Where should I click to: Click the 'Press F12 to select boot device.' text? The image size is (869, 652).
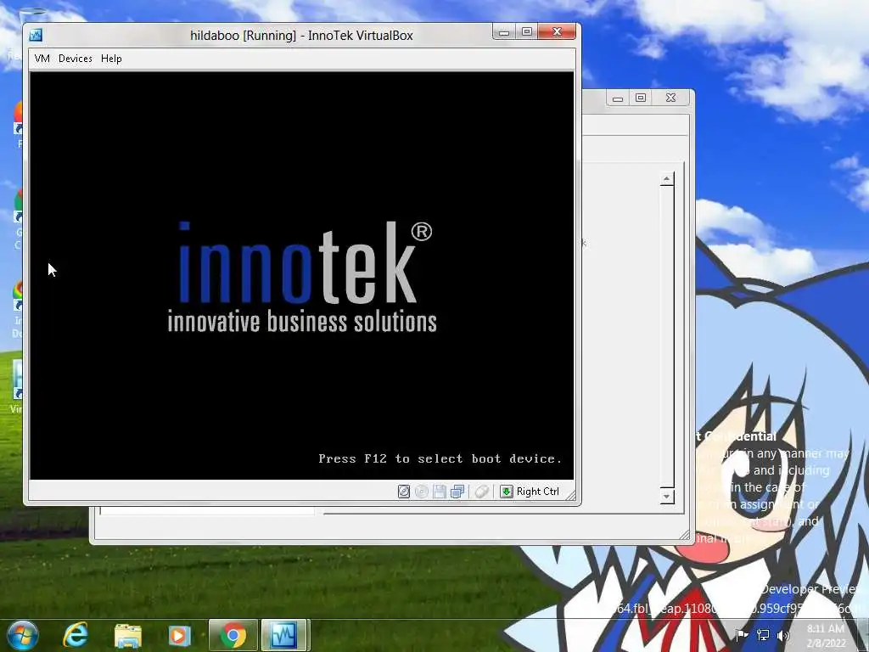coord(440,458)
